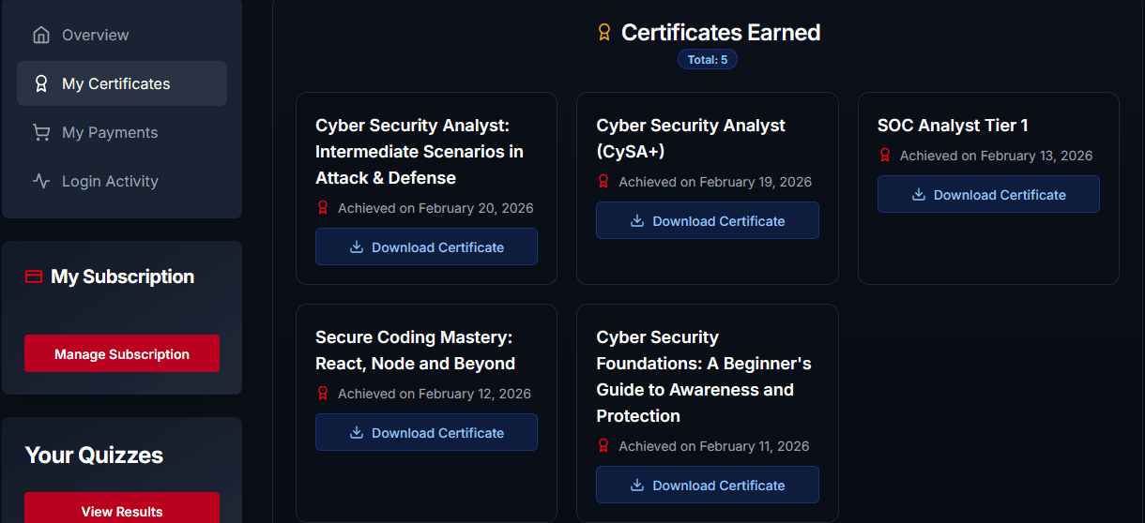This screenshot has width=1145, height=523.
Task: Click the red ribbon icon beside February 12, 2026
Action: 323,394
